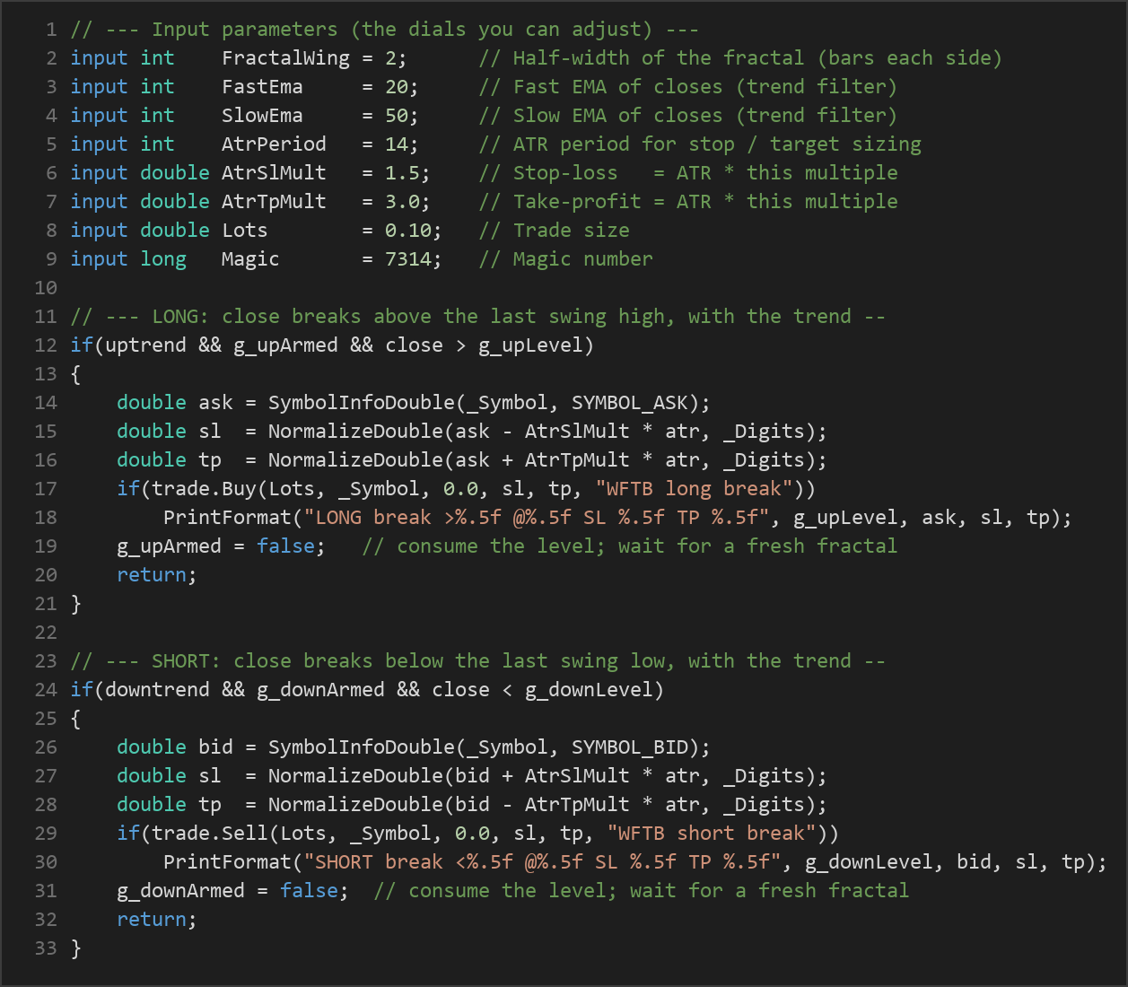Click the AtrSlMult input declaration name
1128x987 pixels.
274,173
